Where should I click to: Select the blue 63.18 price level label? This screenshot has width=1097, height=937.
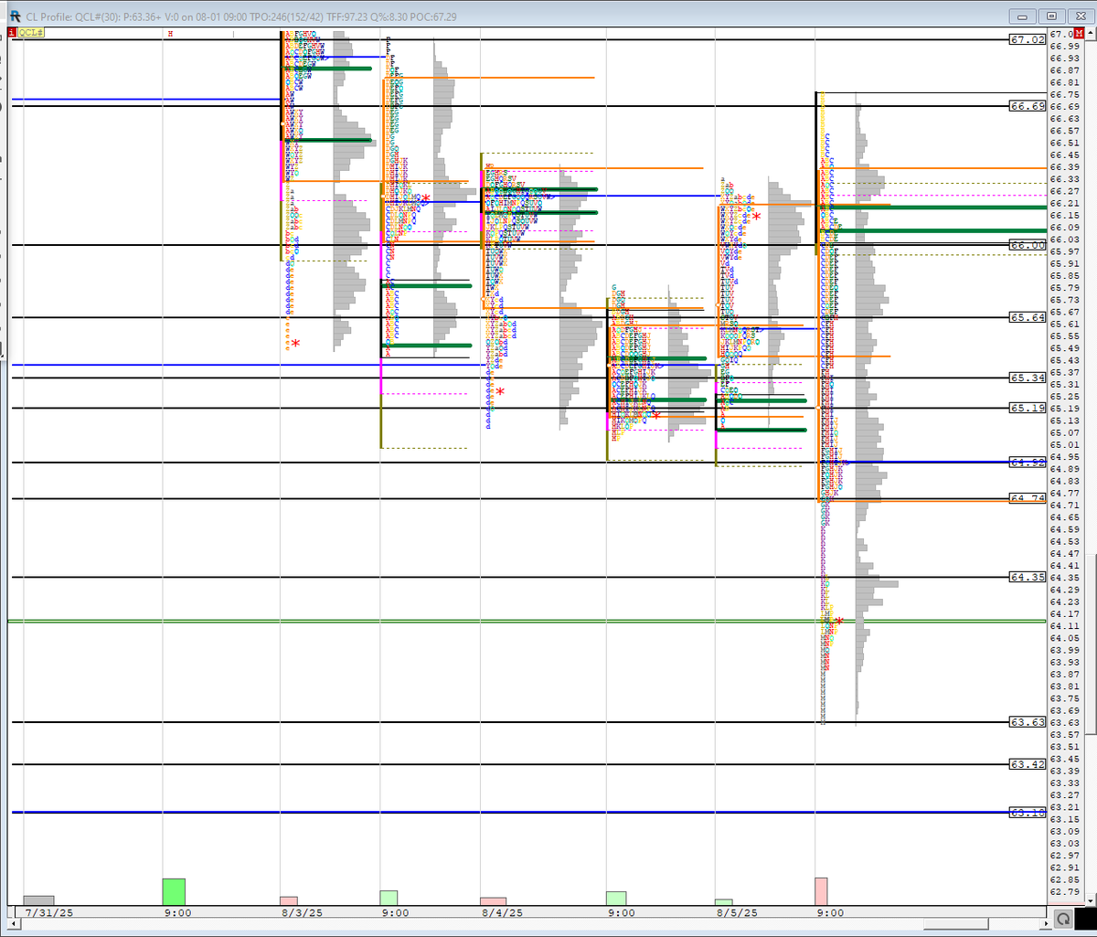1027,812
